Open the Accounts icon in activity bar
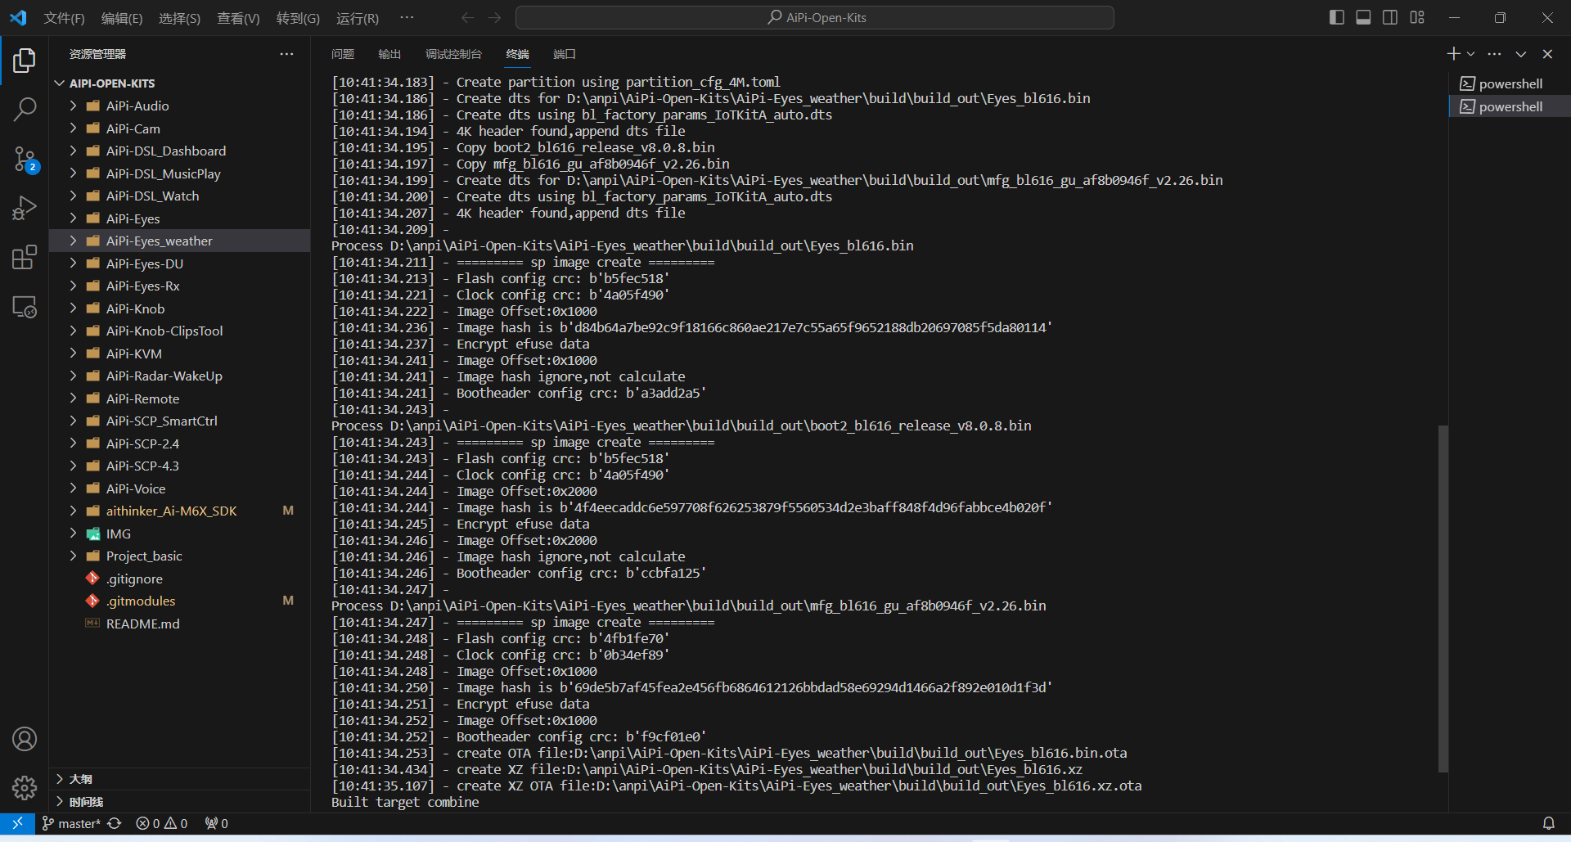The image size is (1571, 842). pyautogui.click(x=25, y=739)
